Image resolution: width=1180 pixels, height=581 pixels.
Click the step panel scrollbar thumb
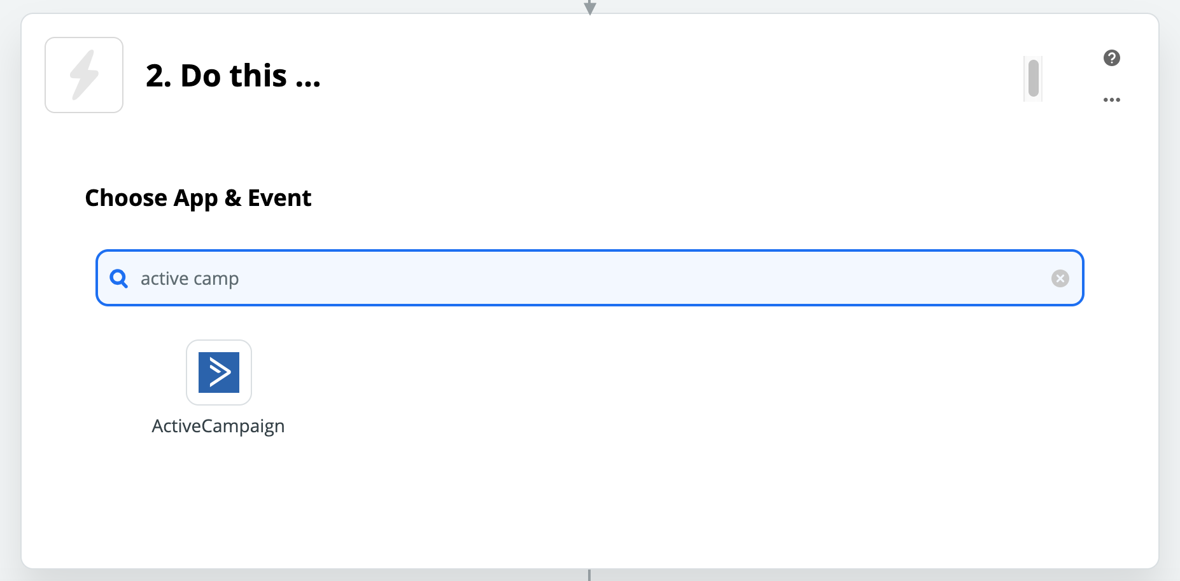click(1033, 78)
